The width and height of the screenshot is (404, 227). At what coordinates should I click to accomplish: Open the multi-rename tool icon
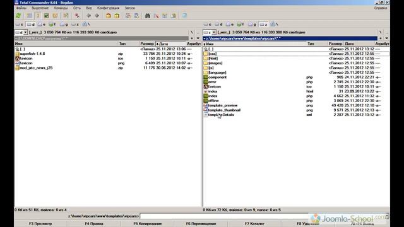tap(156, 16)
